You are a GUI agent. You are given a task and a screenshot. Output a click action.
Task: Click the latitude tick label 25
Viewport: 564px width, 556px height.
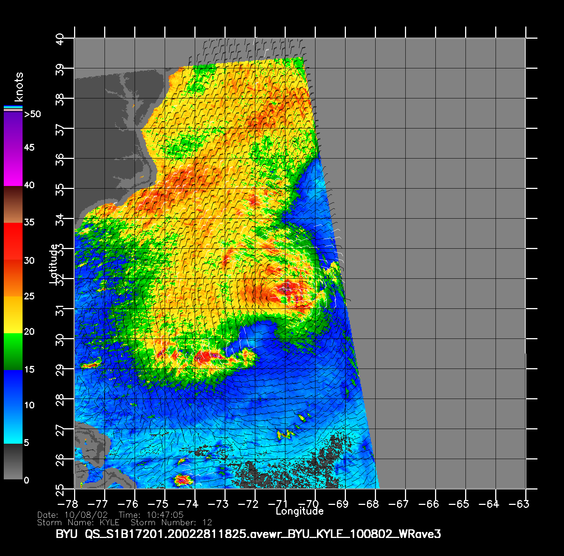(x=60, y=490)
